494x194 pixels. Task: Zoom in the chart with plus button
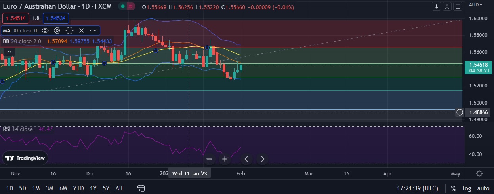pos(225,159)
